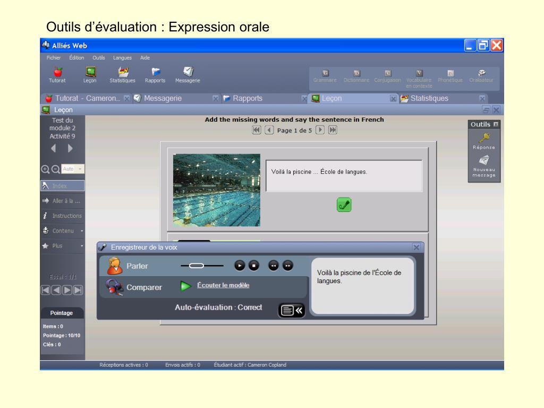
Task: Expand the Plus sidebar menu
Action: 63,245
